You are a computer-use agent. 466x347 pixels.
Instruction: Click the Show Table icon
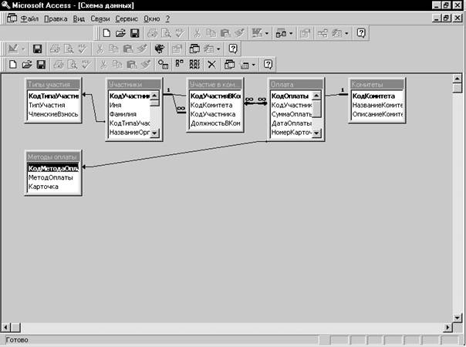tap(163, 65)
